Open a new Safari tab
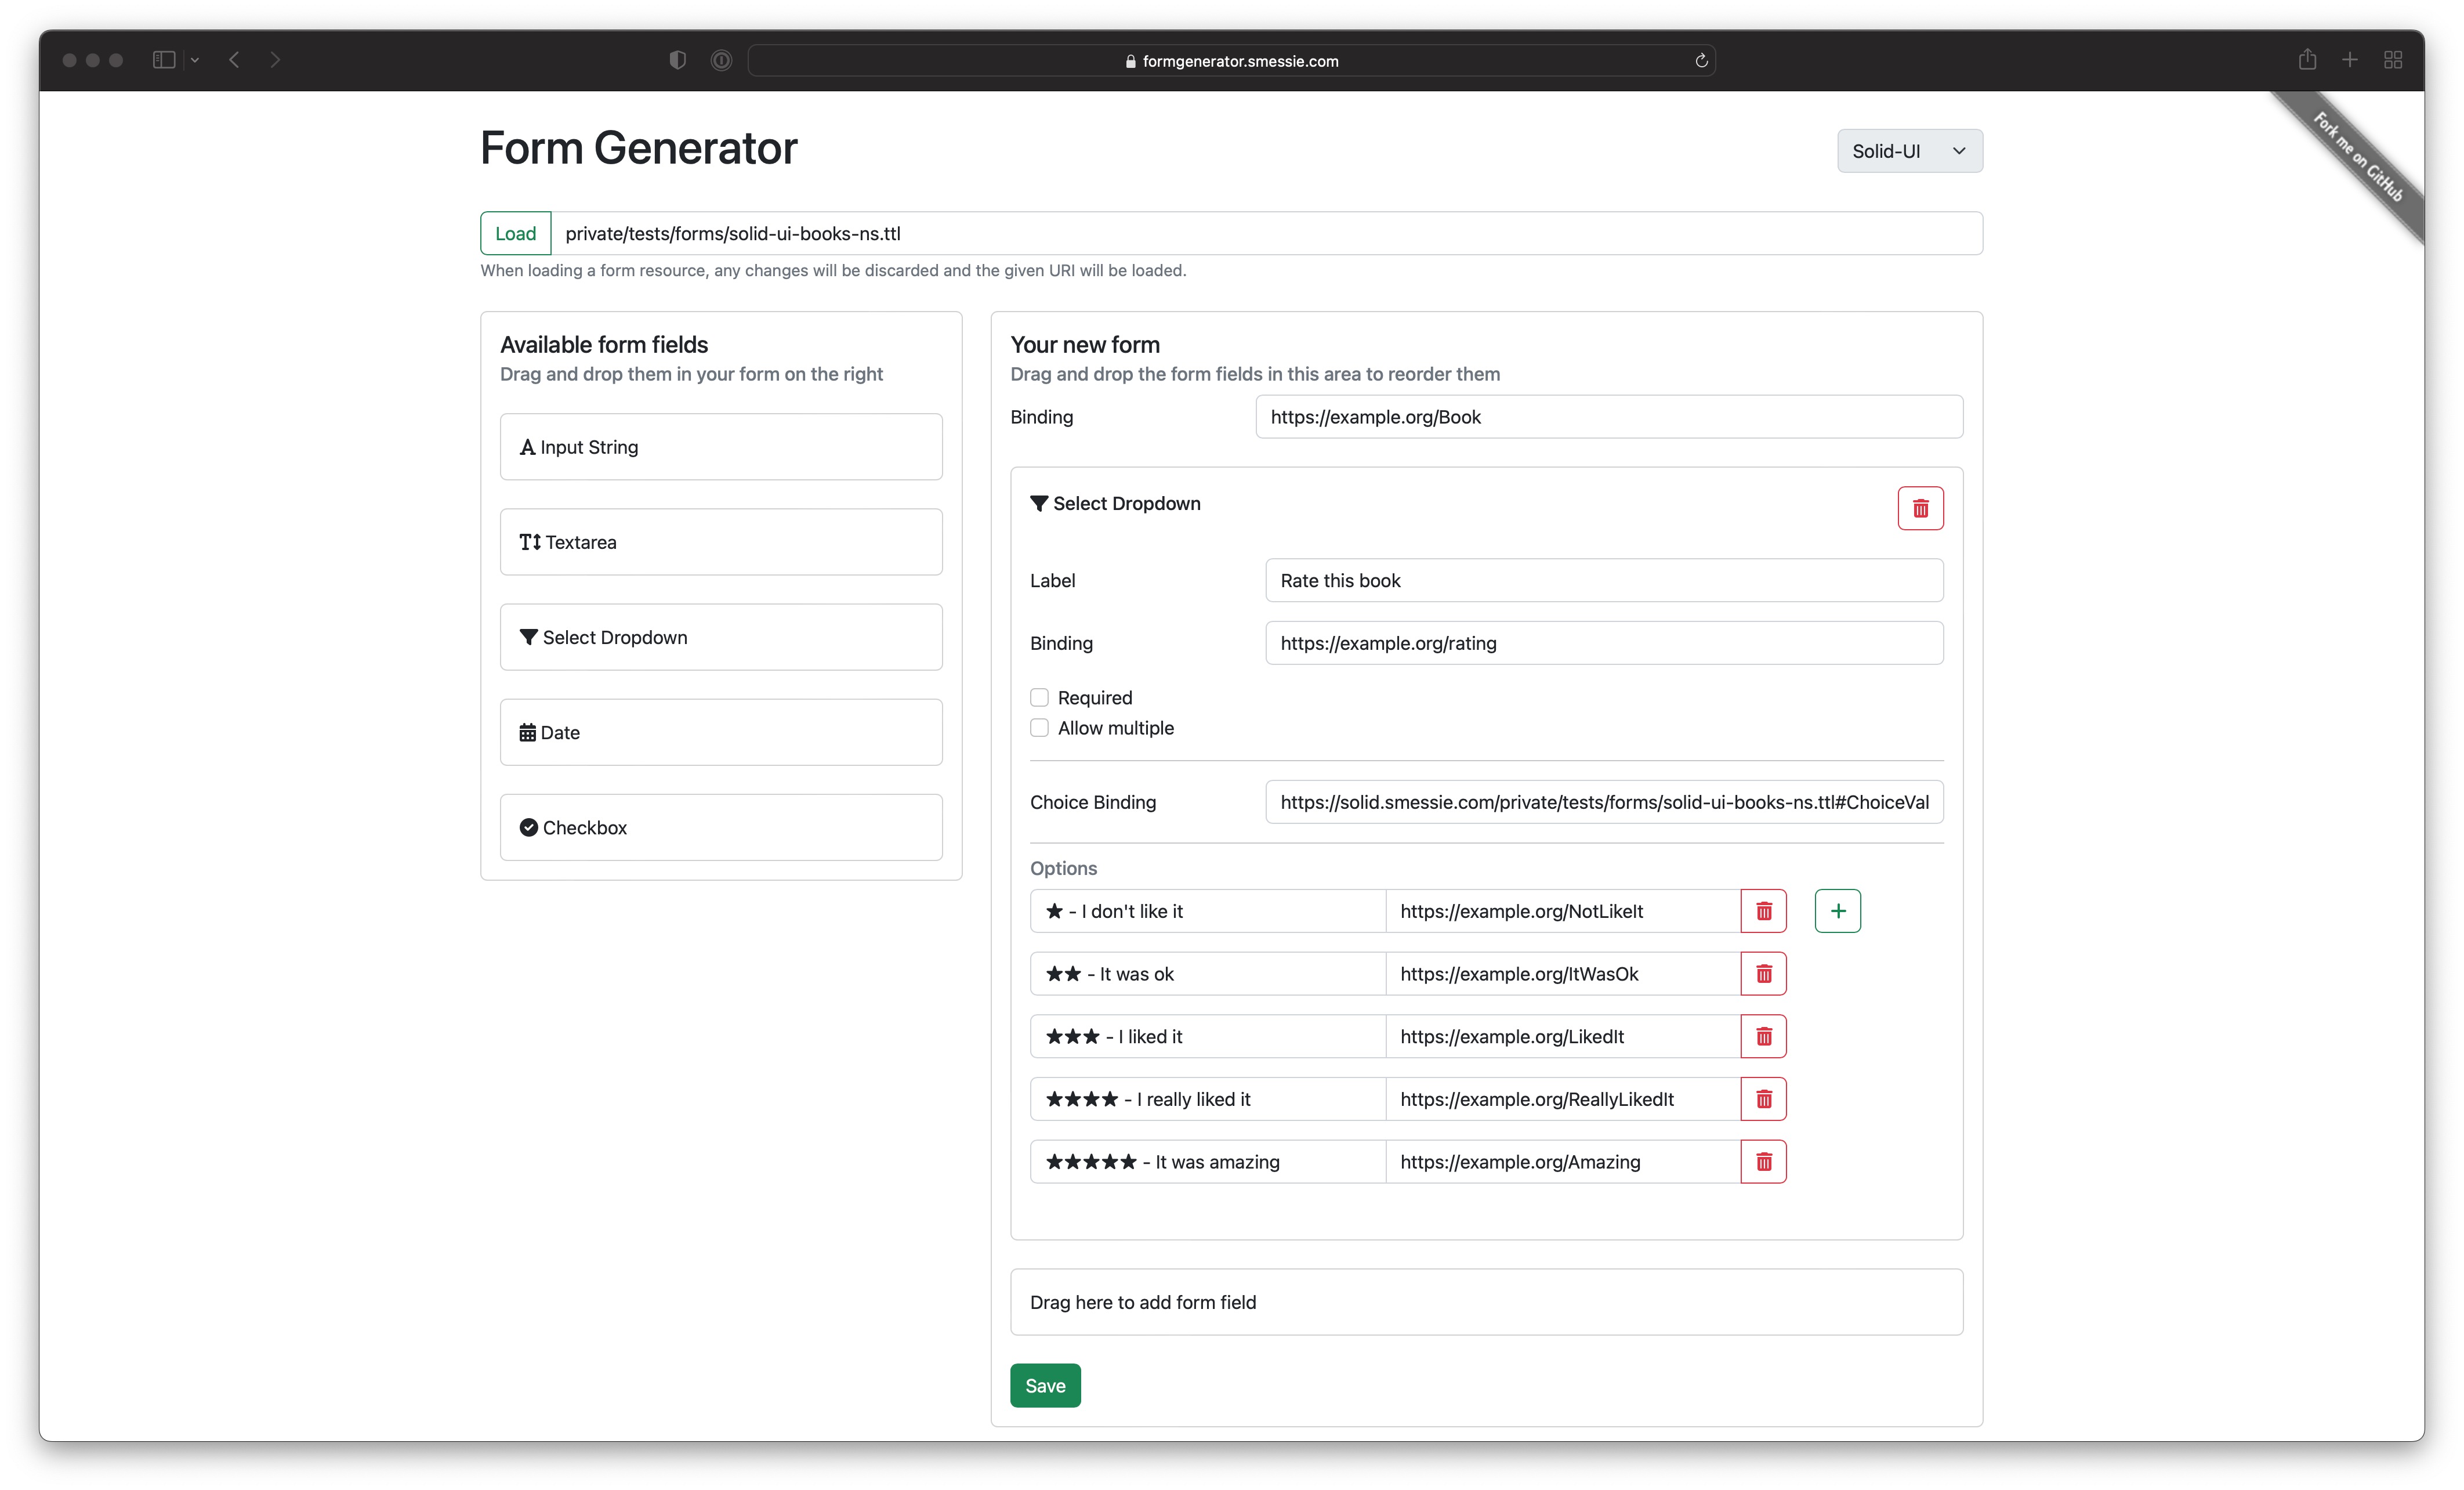2464x1490 pixels. coord(2350,60)
